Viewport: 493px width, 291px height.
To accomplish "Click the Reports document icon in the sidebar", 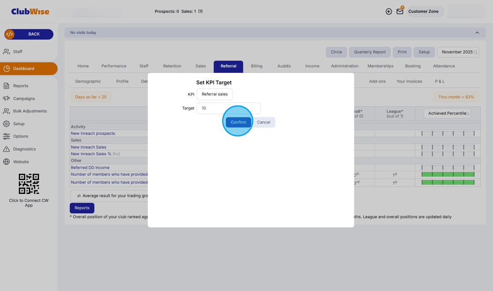I will pyautogui.click(x=6, y=86).
